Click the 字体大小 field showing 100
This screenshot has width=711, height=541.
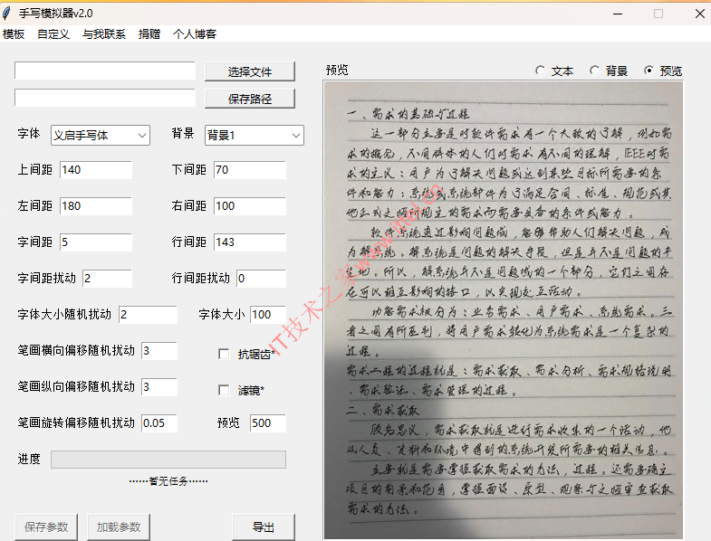(x=268, y=315)
